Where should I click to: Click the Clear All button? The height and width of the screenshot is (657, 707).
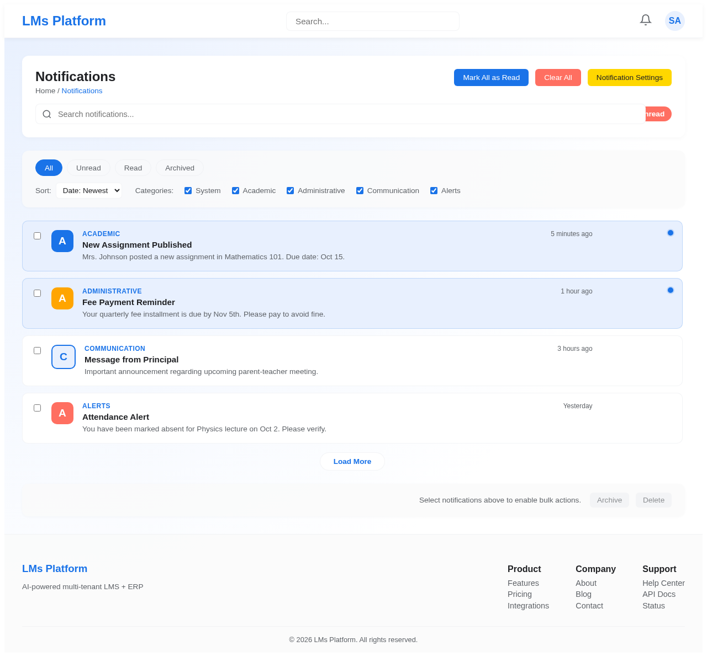(558, 78)
